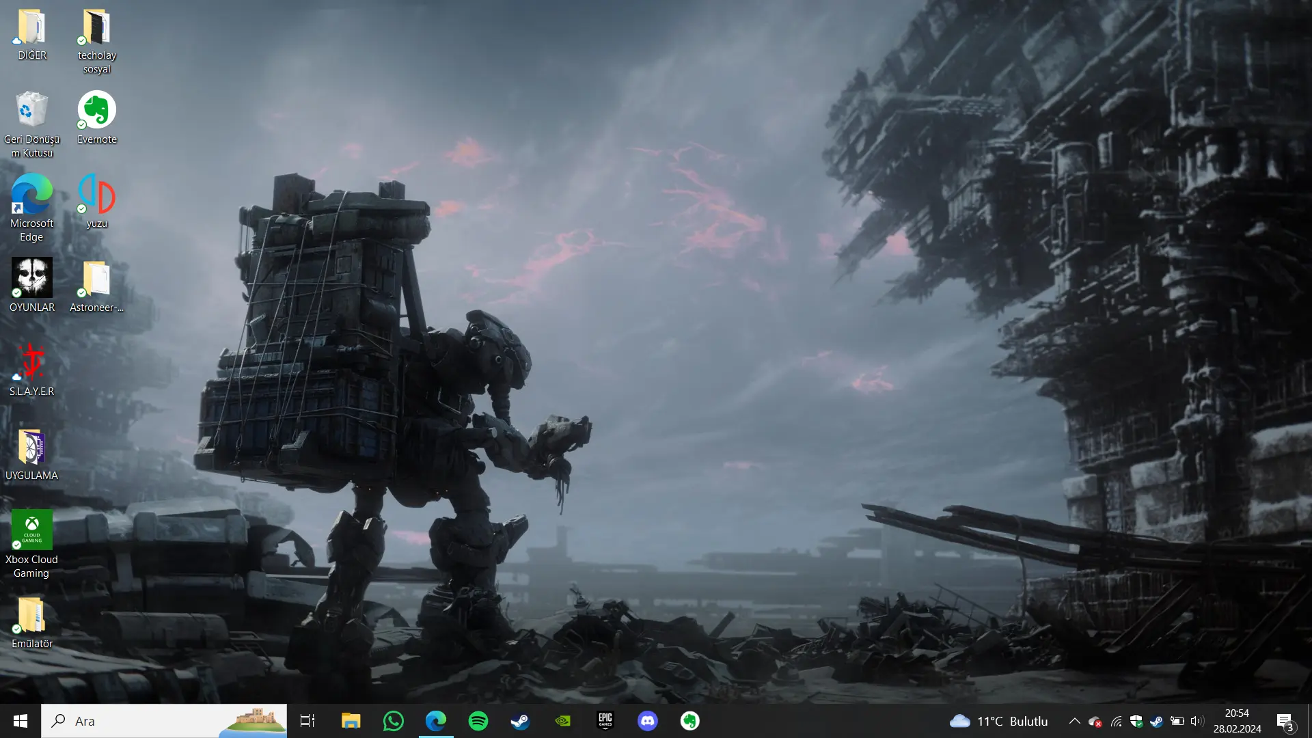Click the Show Desktop strip at taskbar edge
This screenshot has height=738, width=1312.
point(1309,721)
